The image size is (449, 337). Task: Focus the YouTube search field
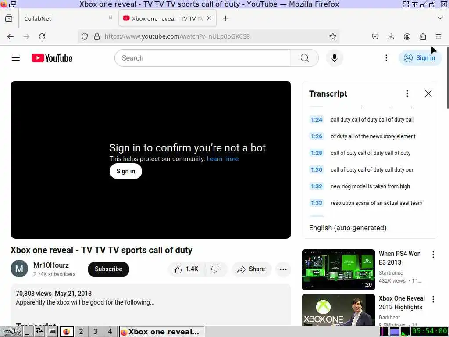pos(203,58)
